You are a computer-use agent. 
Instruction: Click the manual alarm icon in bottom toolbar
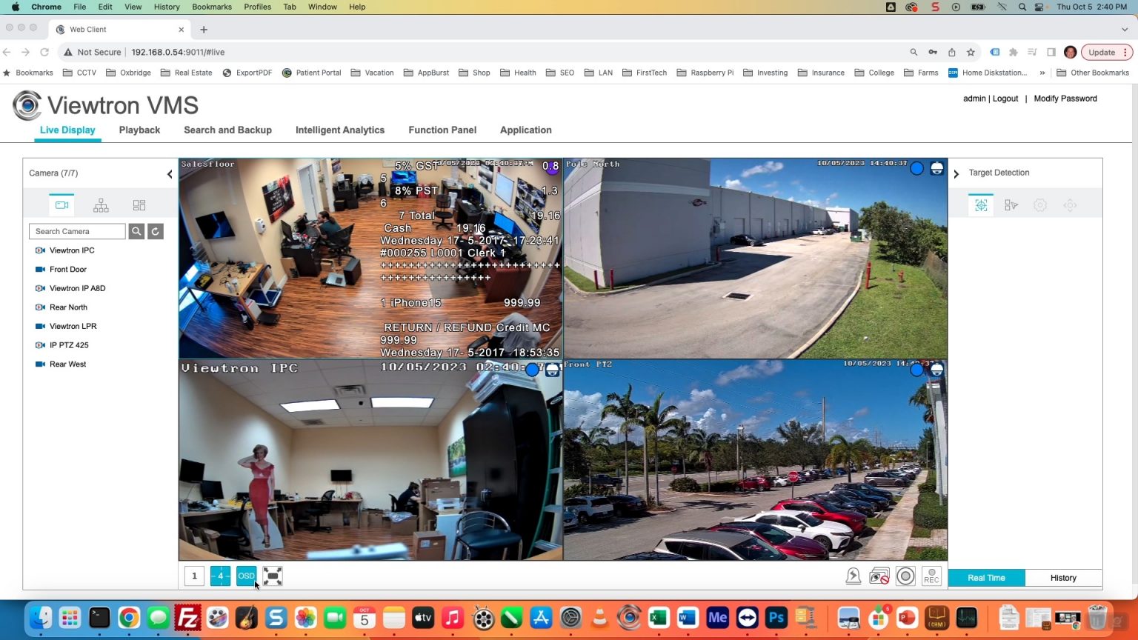[853, 576]
